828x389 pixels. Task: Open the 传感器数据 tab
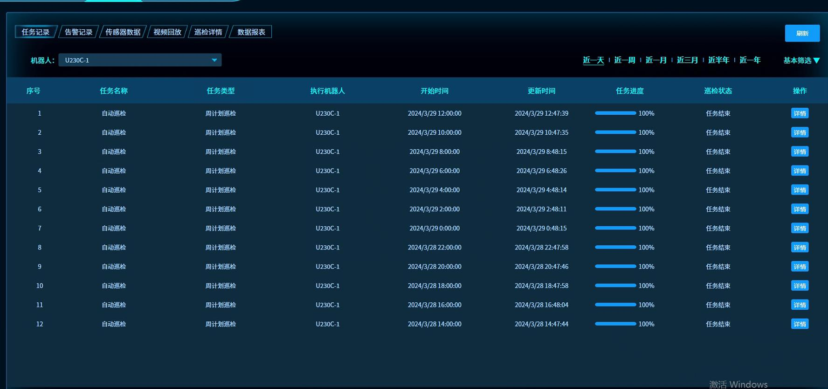pyautogui.click(x=123, y=32)
